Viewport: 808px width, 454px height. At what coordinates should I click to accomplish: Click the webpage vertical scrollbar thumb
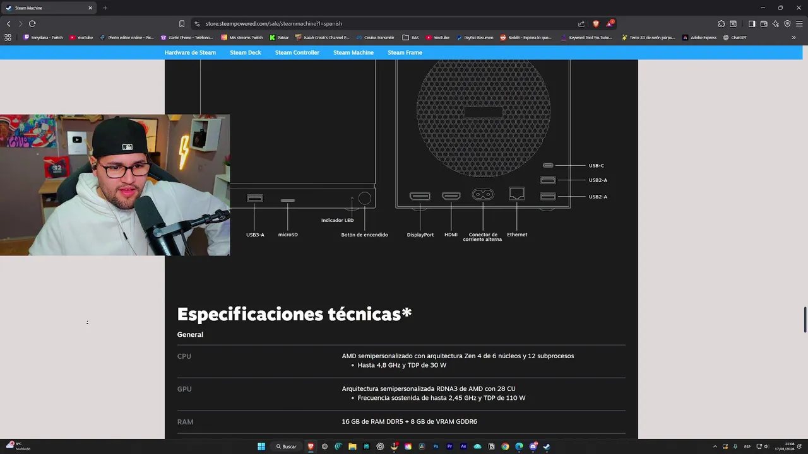[x=805, y=320]
